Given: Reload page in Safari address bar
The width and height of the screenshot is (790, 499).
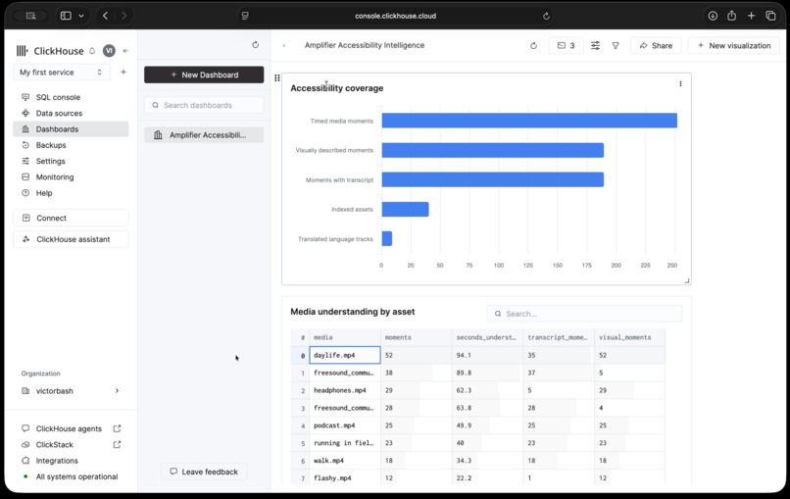Looking at the screenshot, I should click(x=546, y=16).
